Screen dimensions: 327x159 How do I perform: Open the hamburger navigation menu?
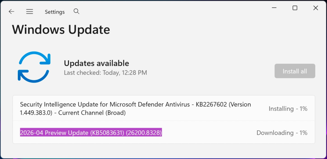(x=30, y=12)
